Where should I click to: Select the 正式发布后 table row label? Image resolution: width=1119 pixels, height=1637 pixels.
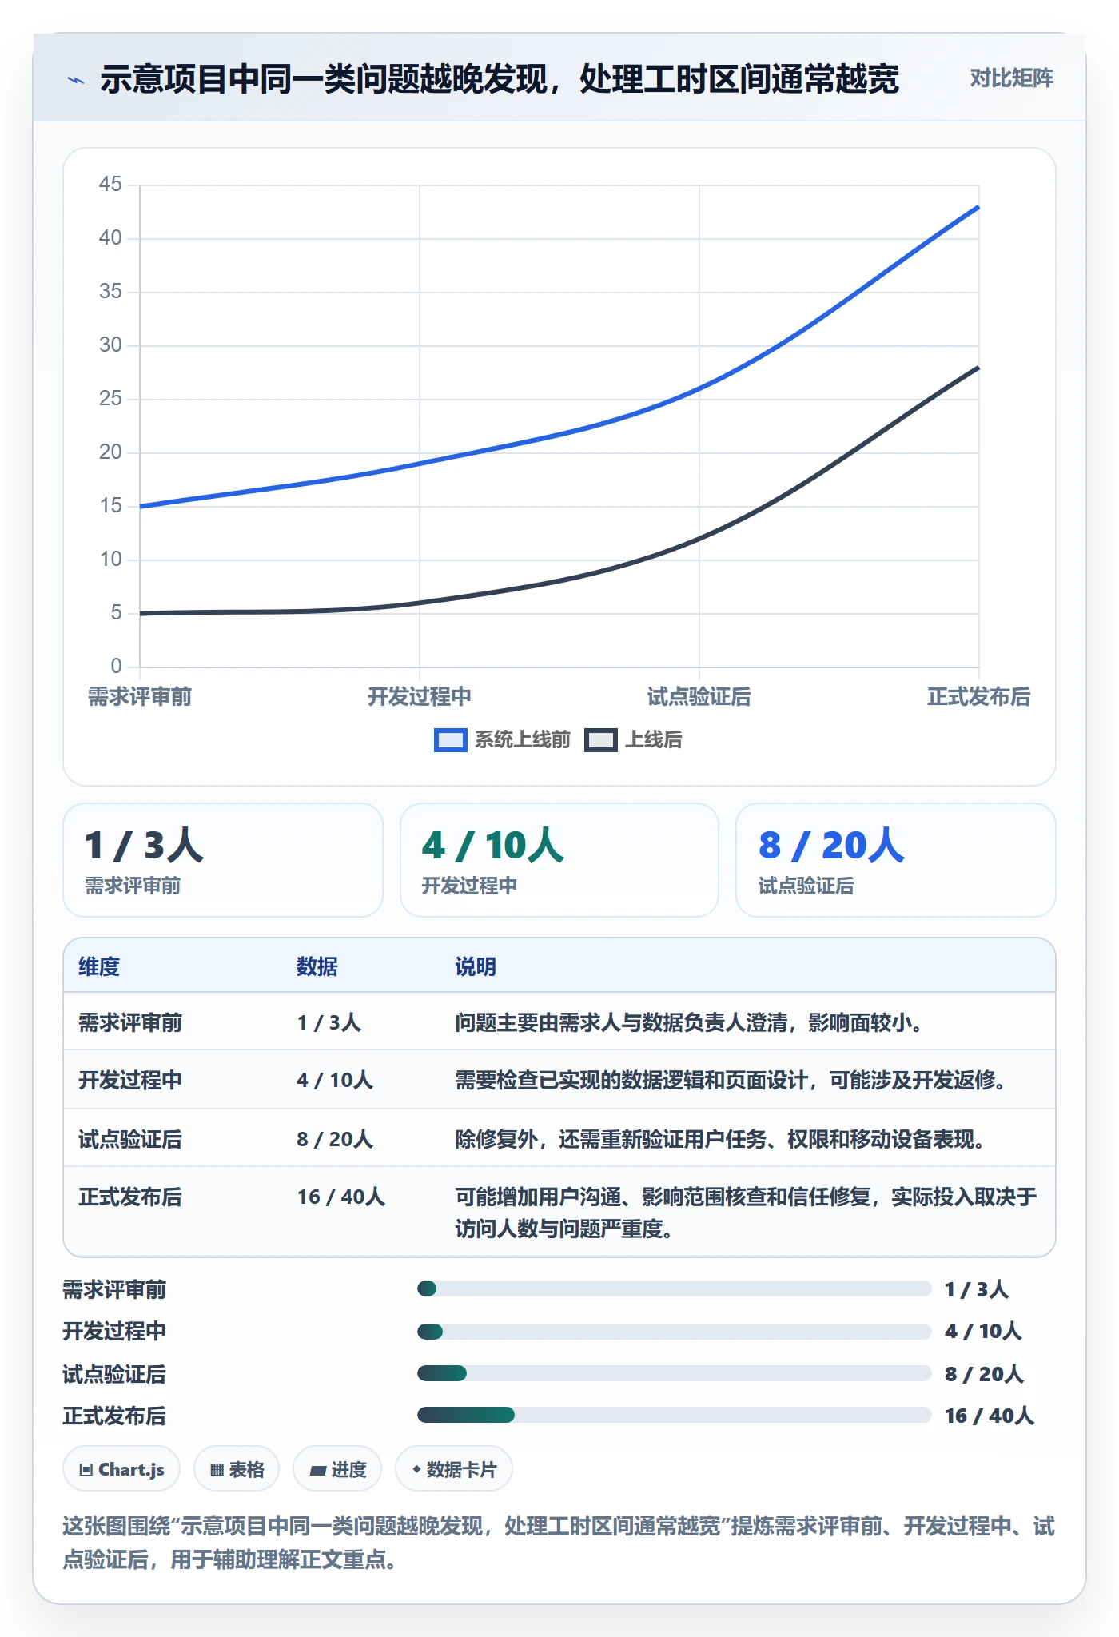coord(130,1197)
